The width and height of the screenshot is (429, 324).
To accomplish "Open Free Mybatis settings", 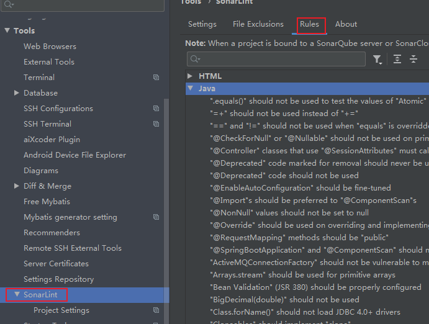I will (x=47, y=202).
